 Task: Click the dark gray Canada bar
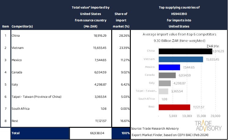[x=167, y=75]
